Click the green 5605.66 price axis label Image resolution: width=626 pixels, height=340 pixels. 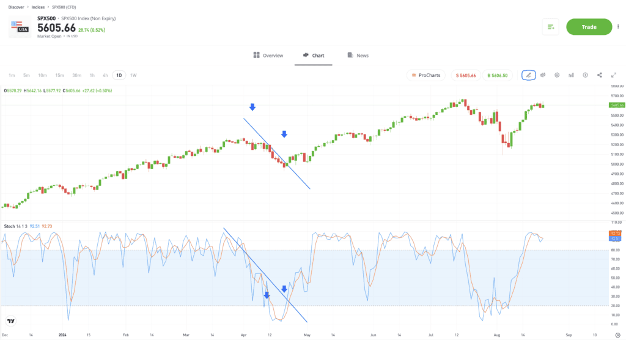click(x=617, y=105)
